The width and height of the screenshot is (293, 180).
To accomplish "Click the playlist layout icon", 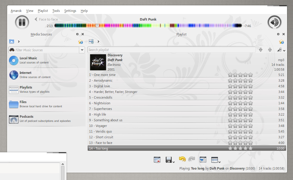I will pyautogui.click(x=215, y=160).
